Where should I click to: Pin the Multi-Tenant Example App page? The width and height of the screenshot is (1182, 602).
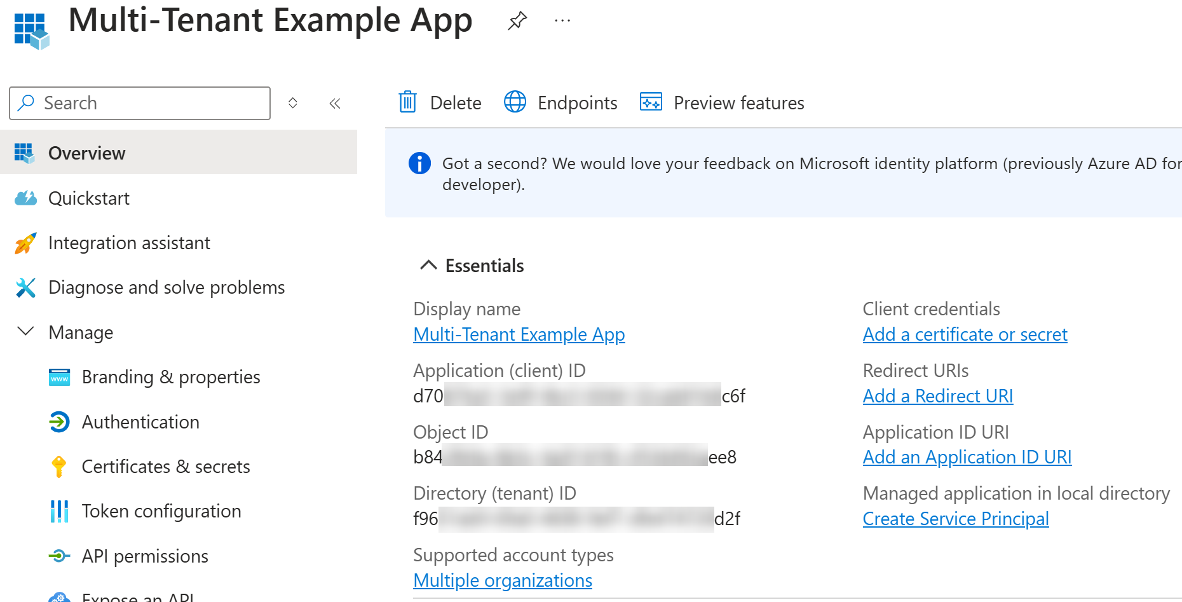tap(517, 21)
